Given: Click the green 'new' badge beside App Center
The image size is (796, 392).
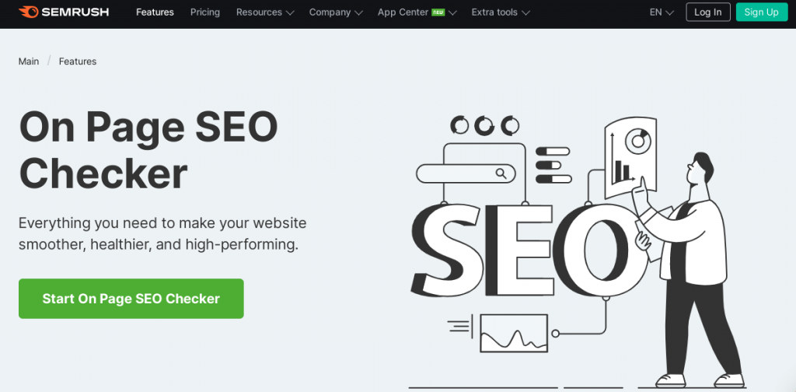Looking at the screenshot, I should (x=438, y=12).
